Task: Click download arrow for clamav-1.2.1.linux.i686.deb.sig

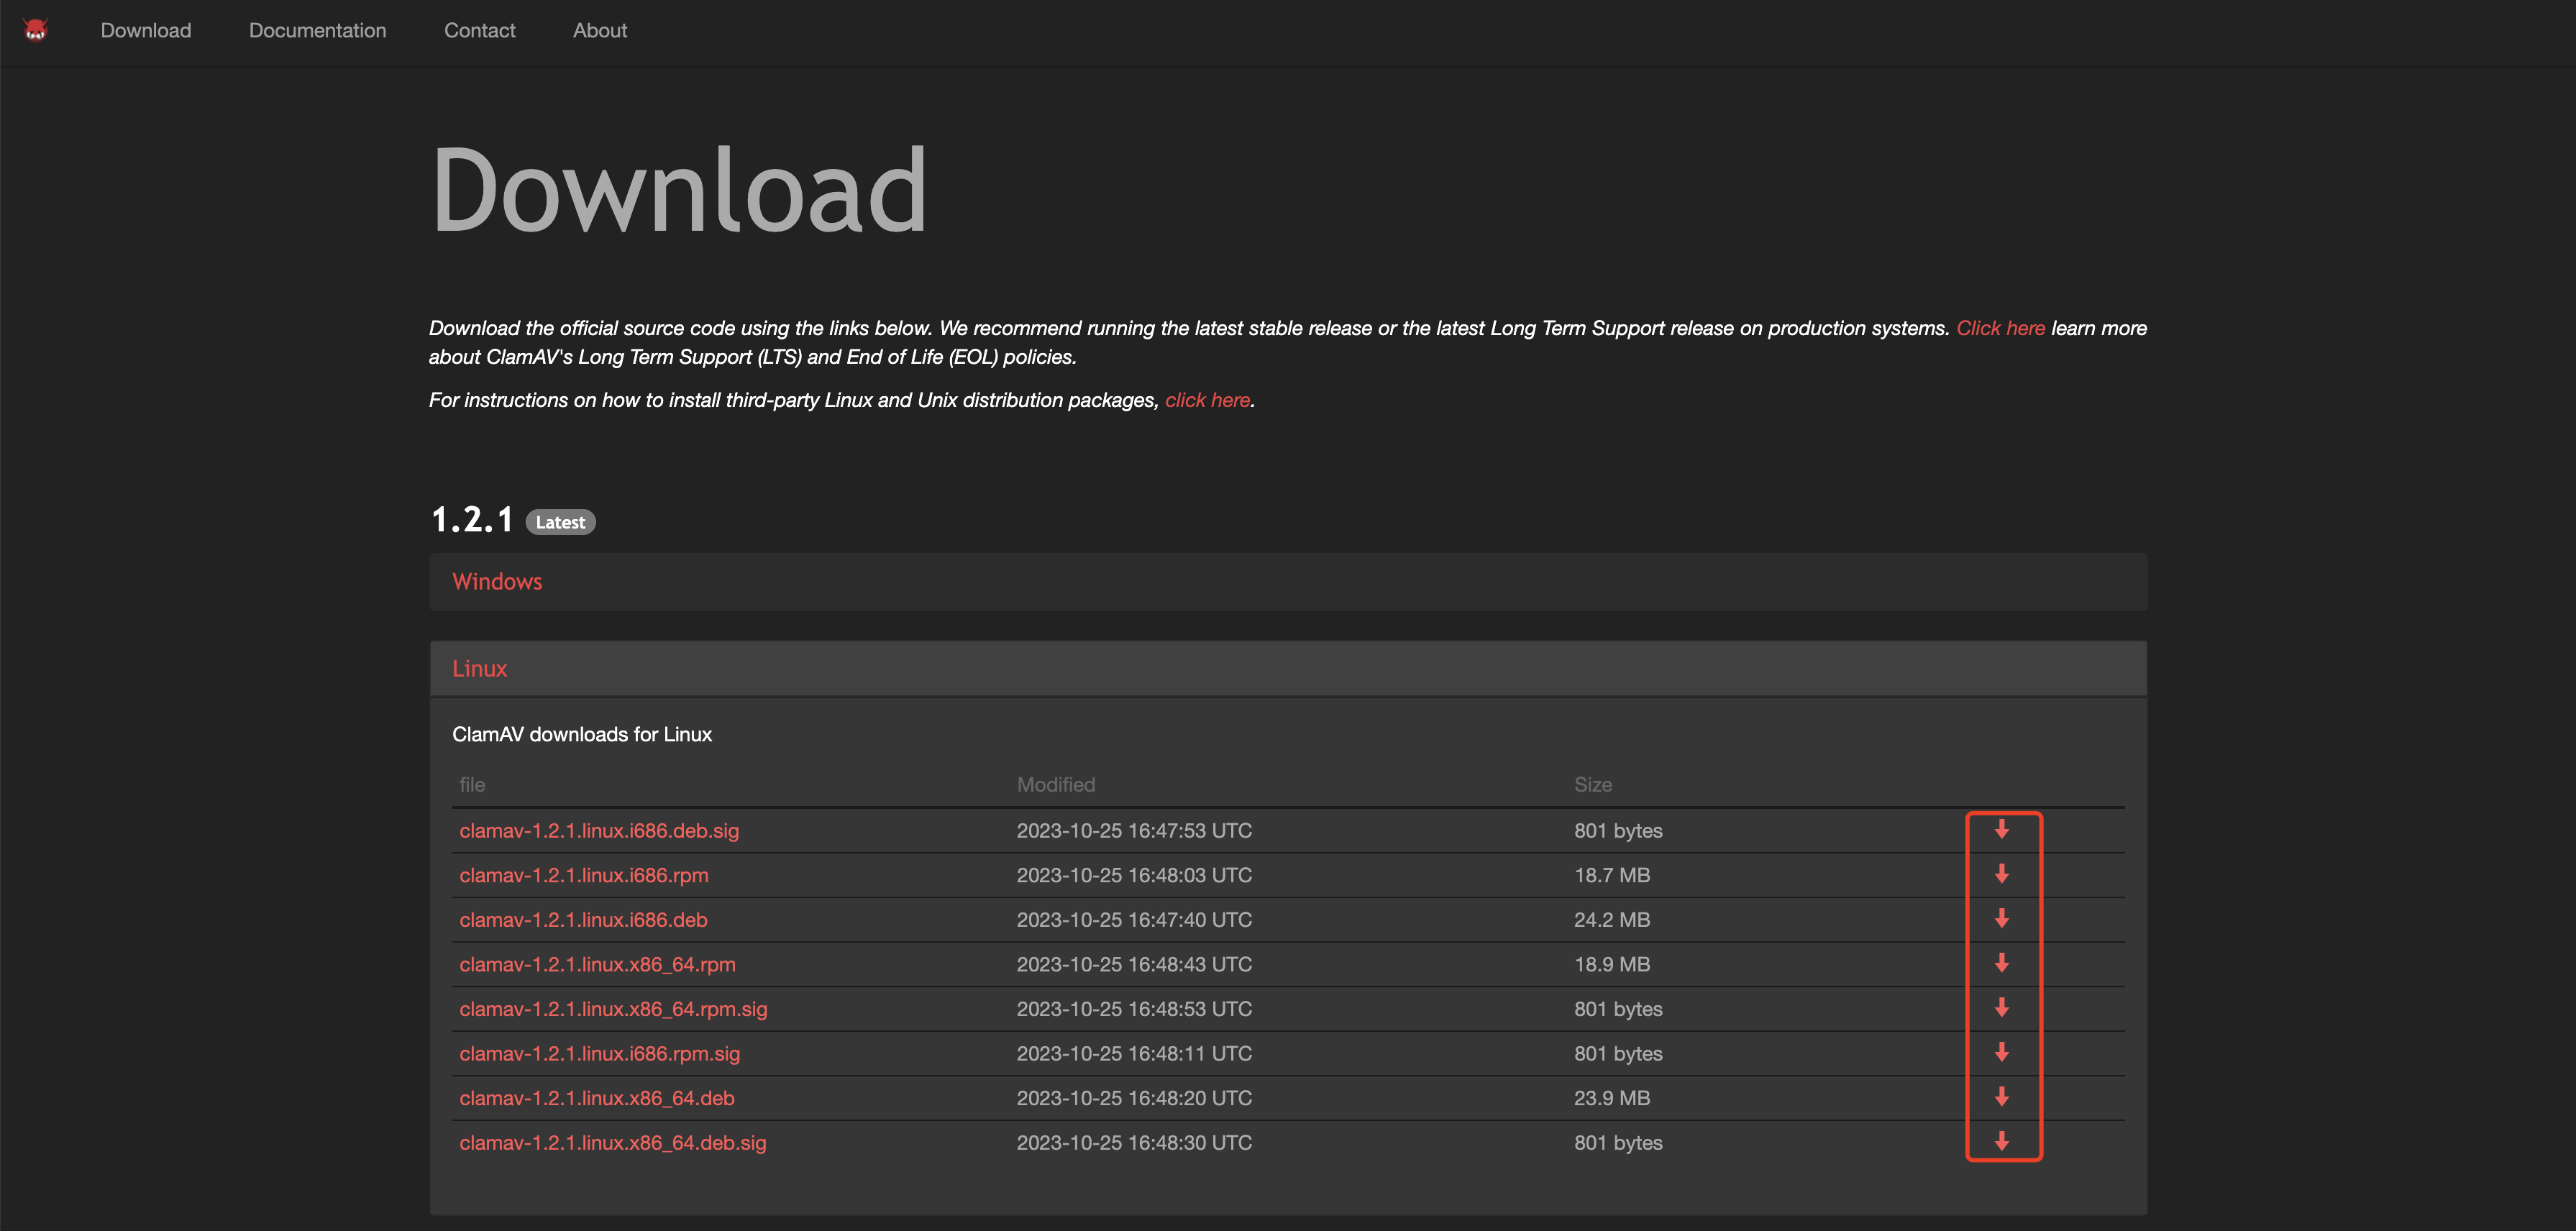Action: point(2001,830)
